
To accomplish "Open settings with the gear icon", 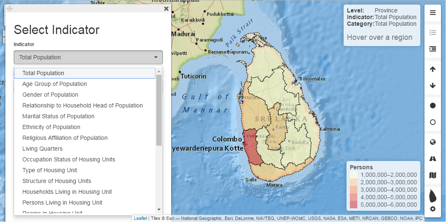I will click(x=433, y=209).
